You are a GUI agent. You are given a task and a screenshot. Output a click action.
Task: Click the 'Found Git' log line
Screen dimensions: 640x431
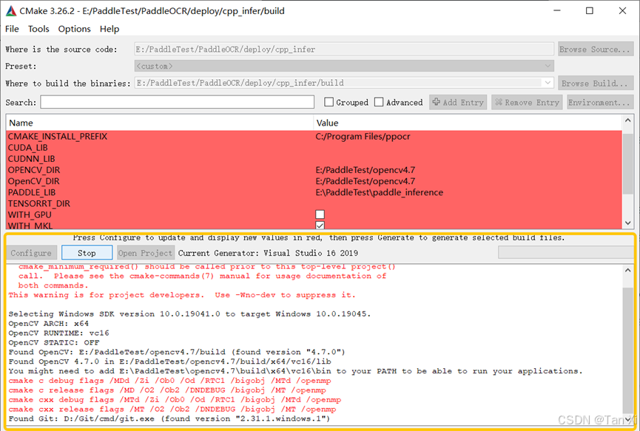(169, 418)
